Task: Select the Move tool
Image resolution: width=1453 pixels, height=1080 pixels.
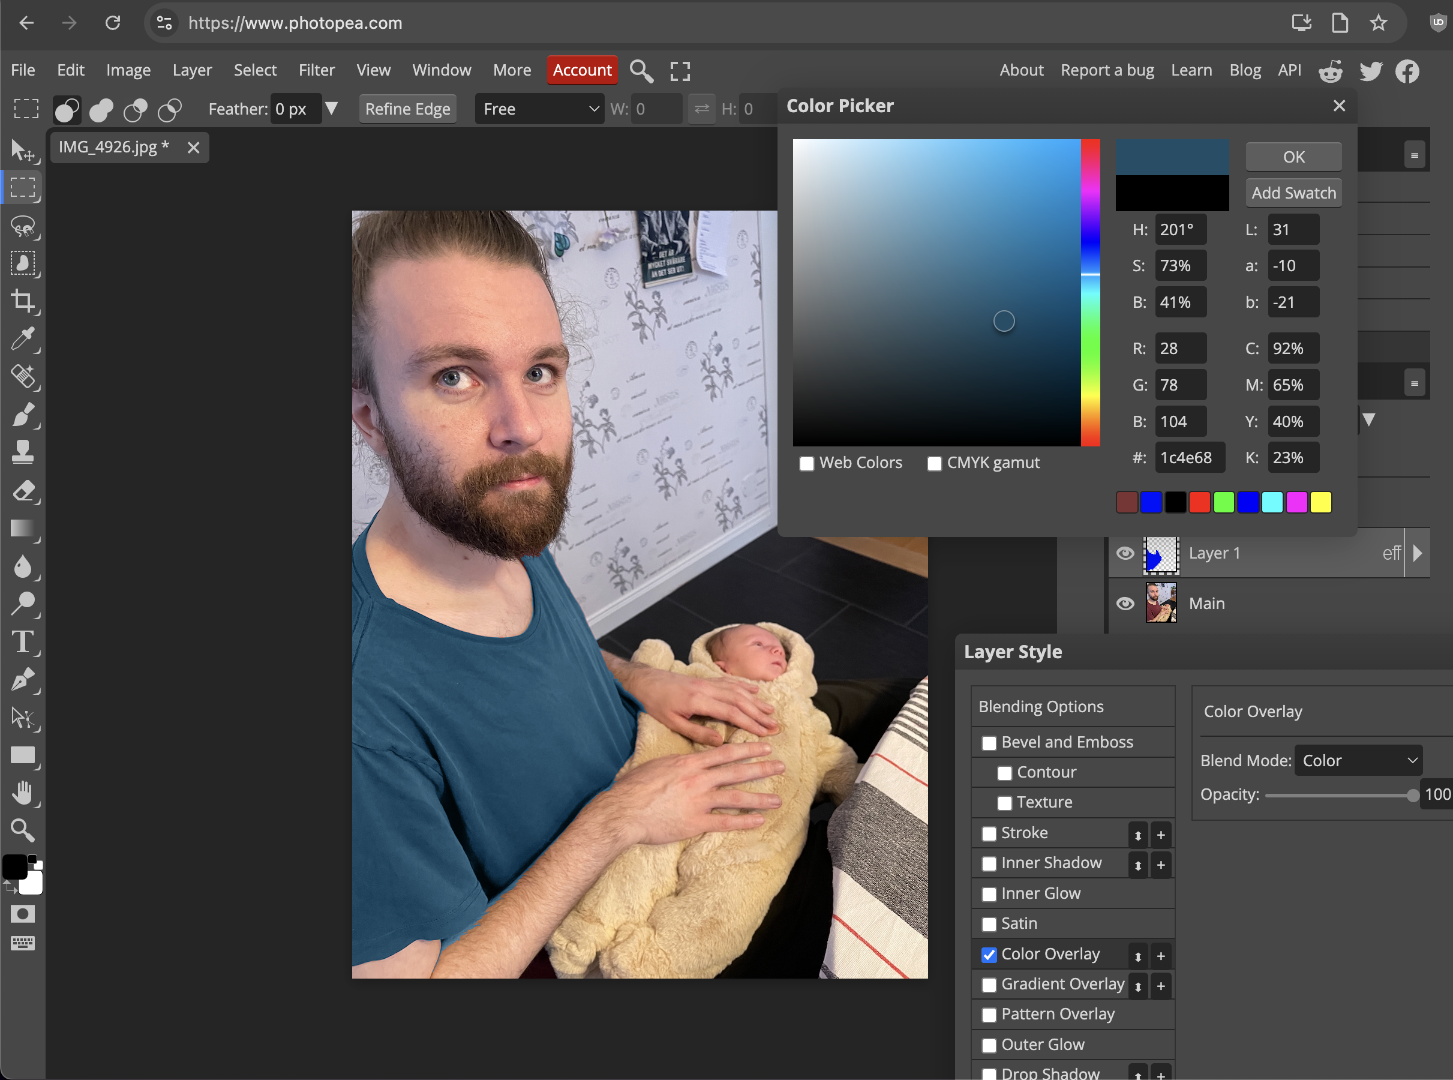Action: pyautogui.click(x=23, y=151)
